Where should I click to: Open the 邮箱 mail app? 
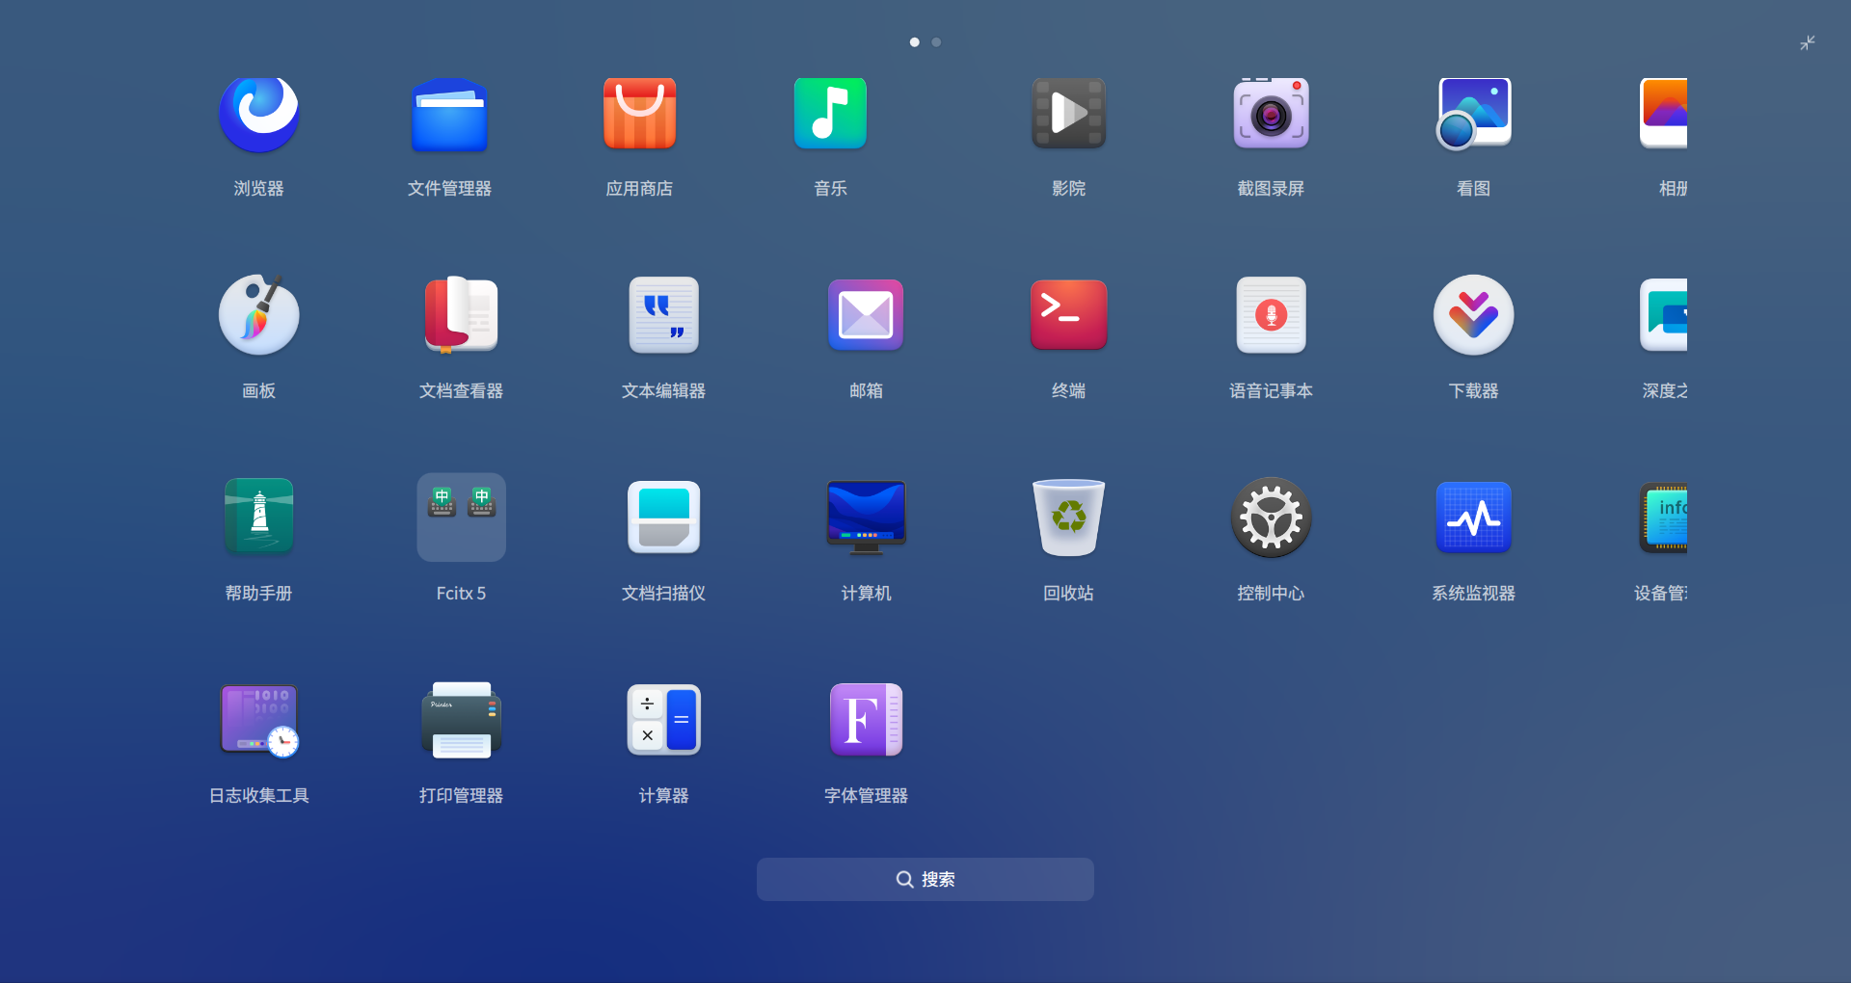point(866,315)
